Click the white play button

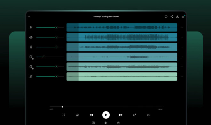pyautogui.click(x=106, y=115)
